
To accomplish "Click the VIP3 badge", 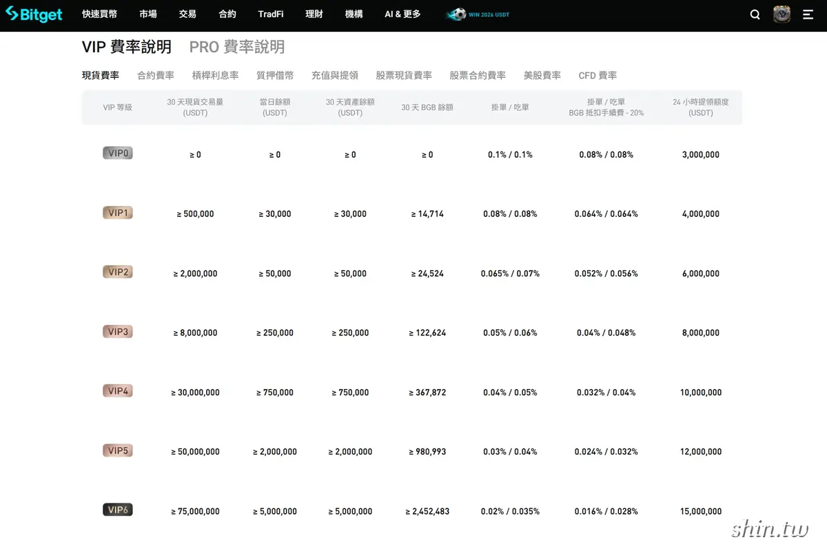I will click(118, 332).
